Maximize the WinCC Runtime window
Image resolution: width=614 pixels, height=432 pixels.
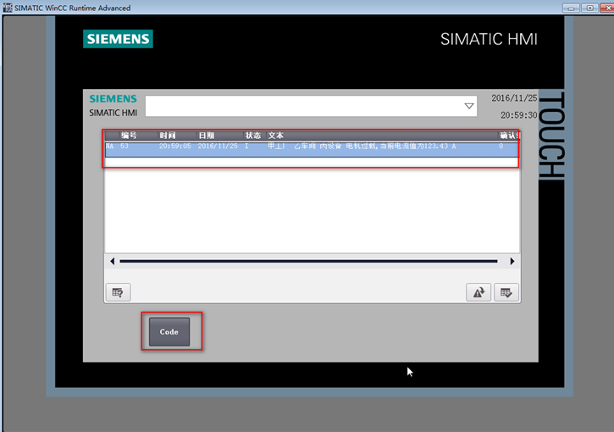(589, 8)
